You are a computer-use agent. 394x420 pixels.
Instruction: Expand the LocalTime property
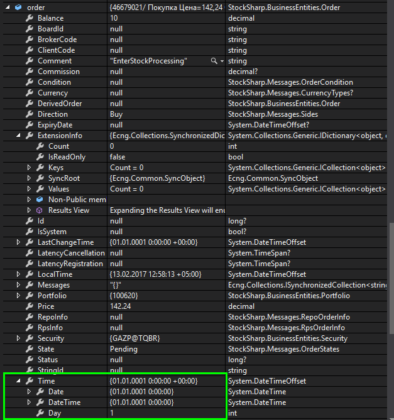click(18, 274)
